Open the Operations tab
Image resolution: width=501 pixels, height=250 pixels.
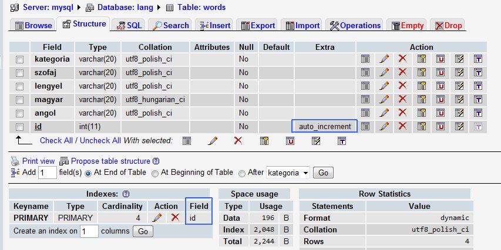(355, 26)
